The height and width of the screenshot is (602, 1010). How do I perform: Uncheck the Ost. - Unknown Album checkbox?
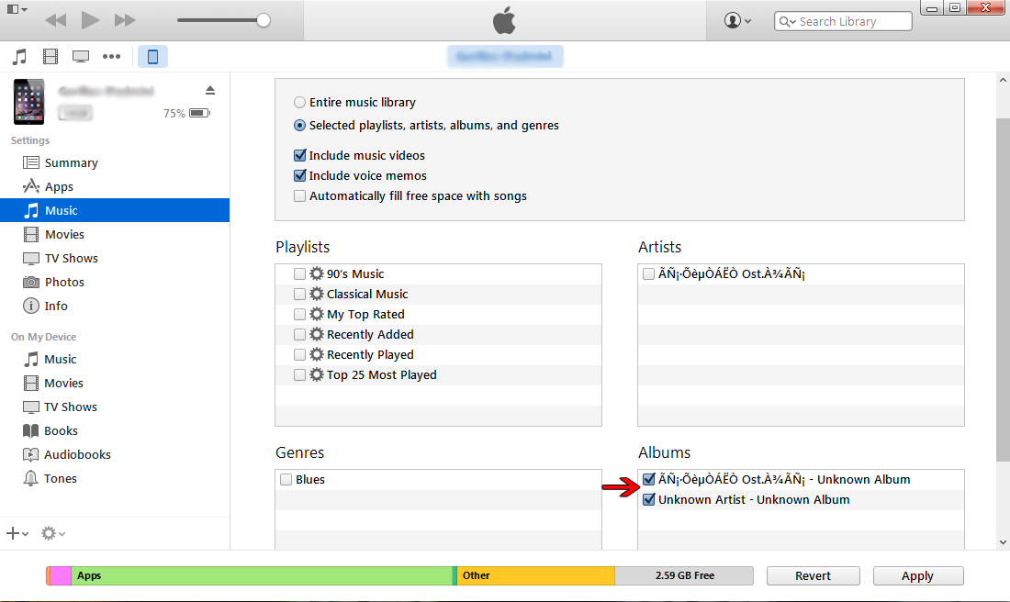[648, 479]
